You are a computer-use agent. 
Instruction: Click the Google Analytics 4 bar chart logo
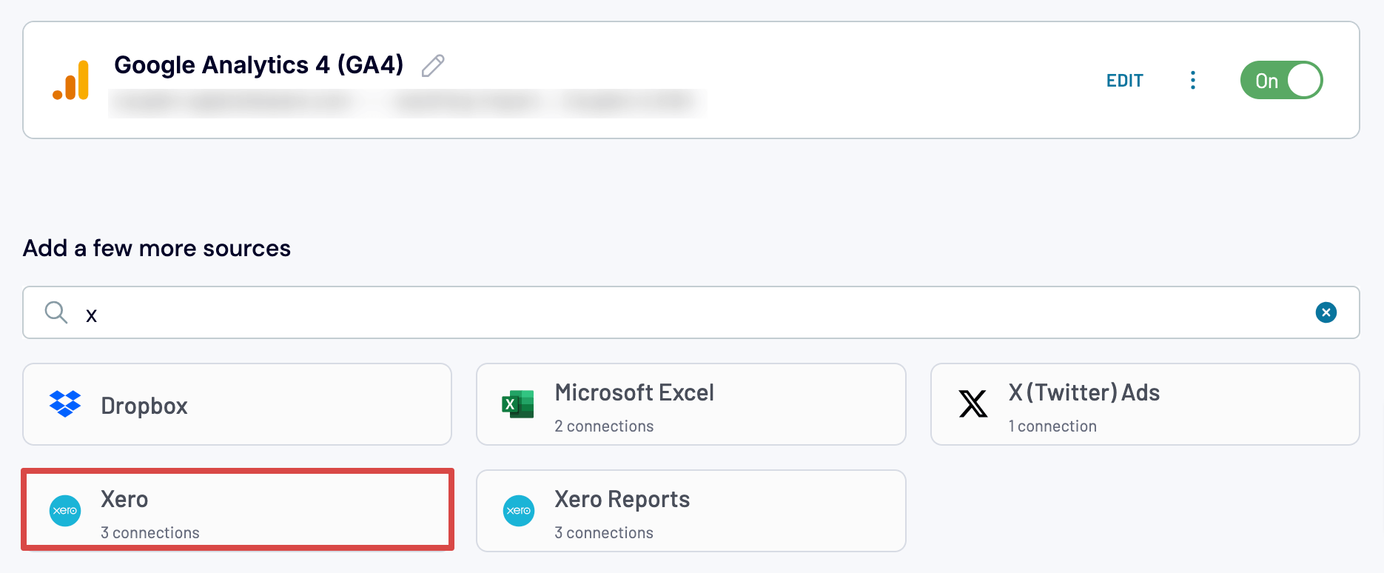71,80
